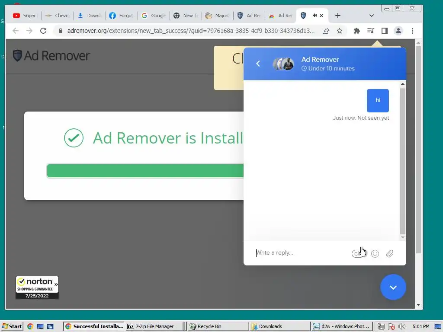Bookmark this page with the star icon
443x332 pixels.
(339, 31)
